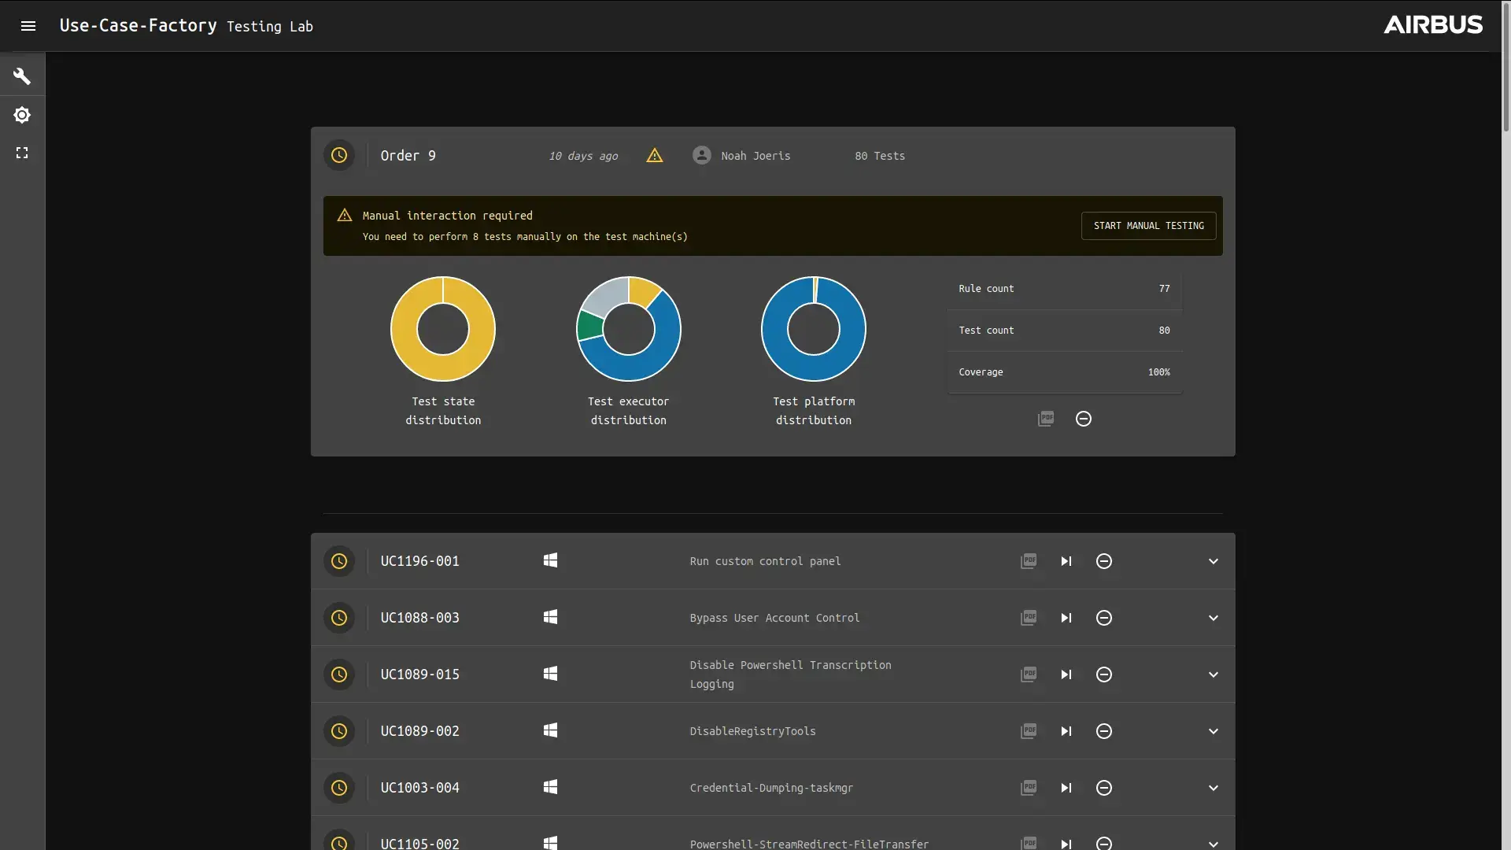Click the Order 9 circle-minus cancel icon
1511x850 pixels.
pyautogui.click(x=1084, y=419)
